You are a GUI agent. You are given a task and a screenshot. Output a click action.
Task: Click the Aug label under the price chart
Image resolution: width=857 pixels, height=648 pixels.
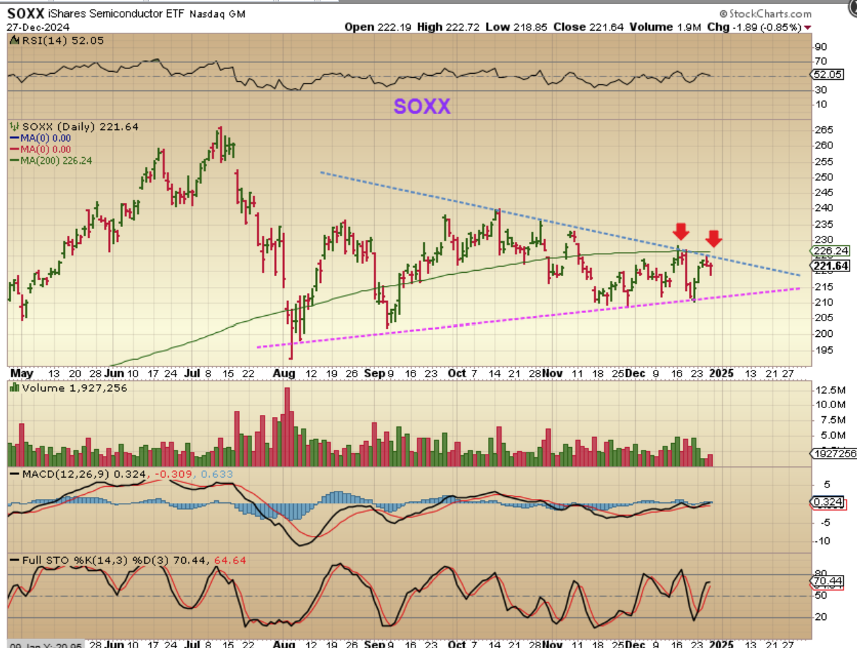tap(284, 373)
